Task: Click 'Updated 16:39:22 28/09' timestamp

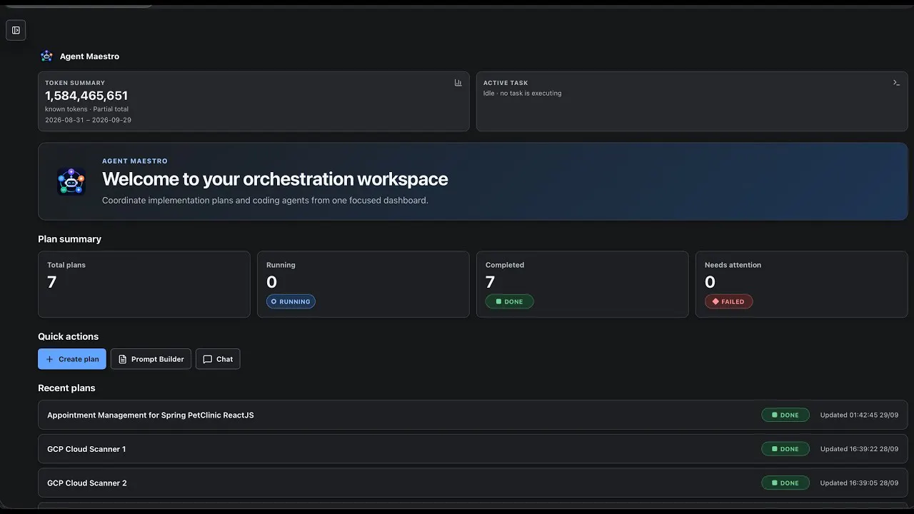Action: [x=859, y=449]
